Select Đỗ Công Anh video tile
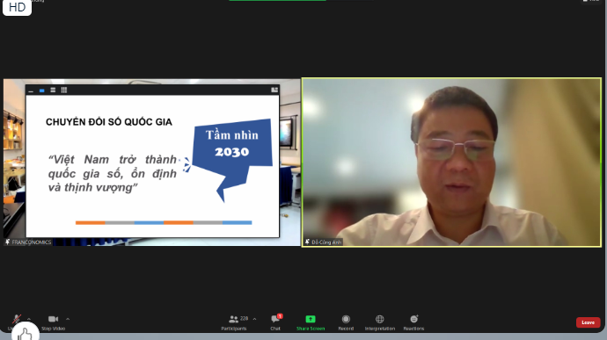 [x=451, y=162]
